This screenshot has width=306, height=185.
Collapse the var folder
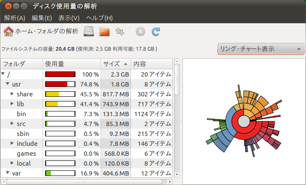tap(7, 173)
